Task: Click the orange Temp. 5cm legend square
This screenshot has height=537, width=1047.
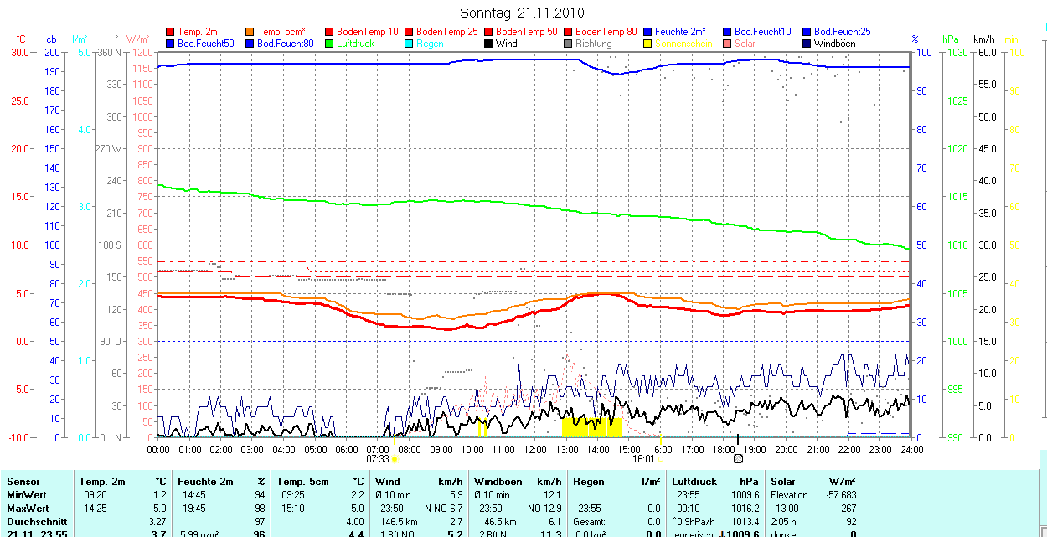Action: click(250, 32)
